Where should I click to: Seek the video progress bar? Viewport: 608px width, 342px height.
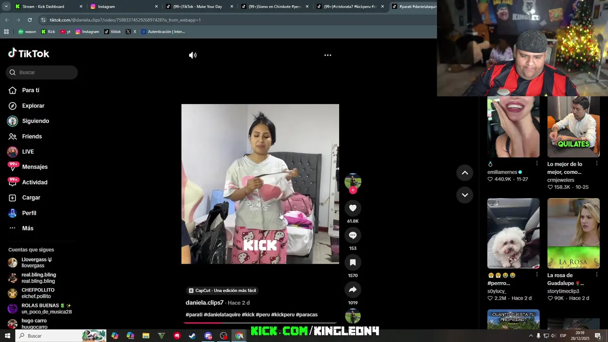click(260, 323)
